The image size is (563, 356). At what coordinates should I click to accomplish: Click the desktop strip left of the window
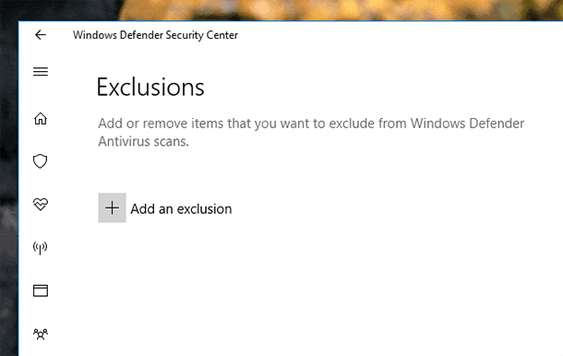point(8,186)
